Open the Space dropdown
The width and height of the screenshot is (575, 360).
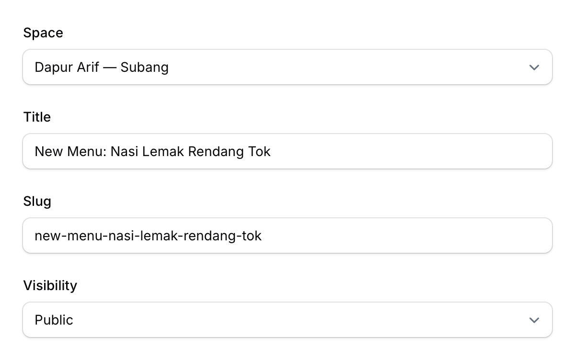(x=287, y=67)
